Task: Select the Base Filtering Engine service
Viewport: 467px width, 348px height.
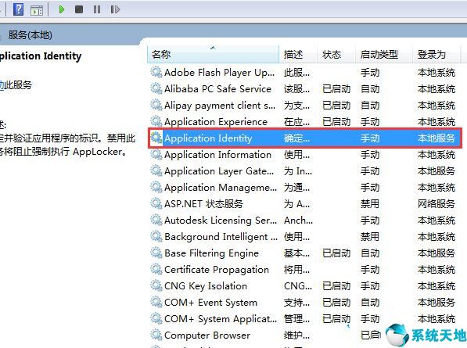Action: tap(304, 253)
